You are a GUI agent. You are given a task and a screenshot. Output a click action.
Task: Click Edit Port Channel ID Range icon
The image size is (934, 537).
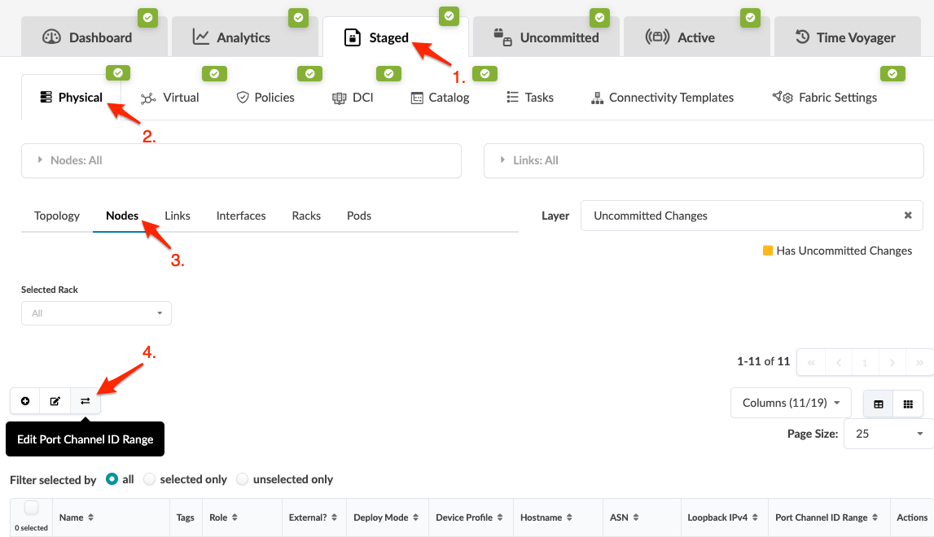86,401
